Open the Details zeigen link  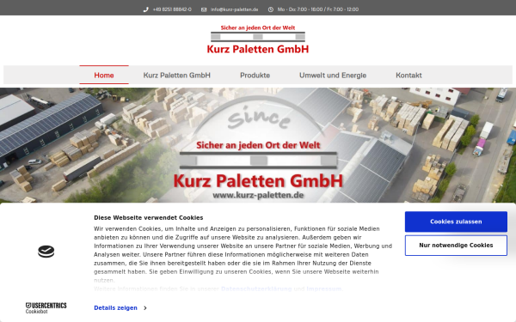115,308
